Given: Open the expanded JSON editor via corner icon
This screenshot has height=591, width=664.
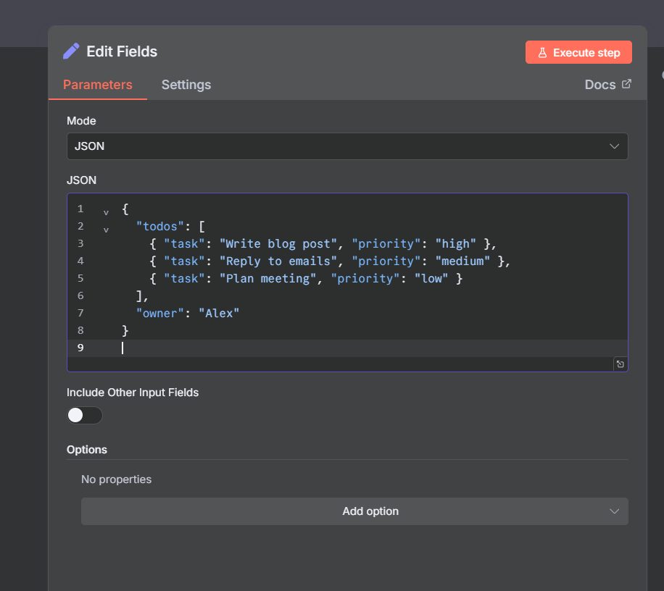Looking at the screenshot, I should [620, 364].
